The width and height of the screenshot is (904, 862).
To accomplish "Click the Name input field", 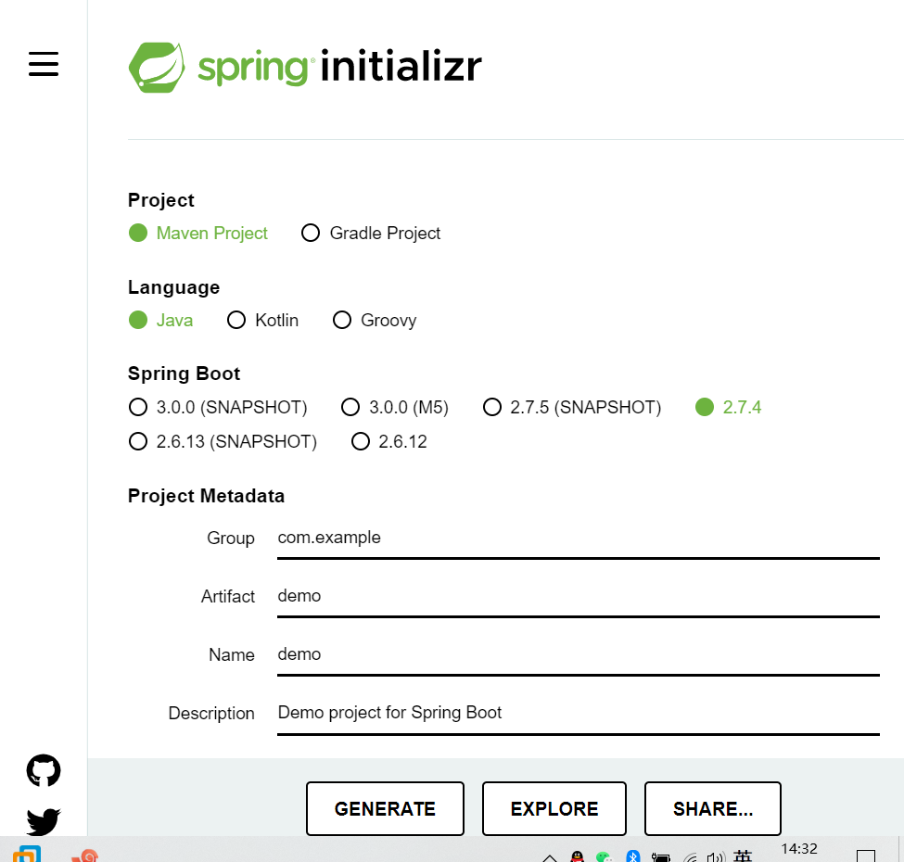I will pos(579,655).
